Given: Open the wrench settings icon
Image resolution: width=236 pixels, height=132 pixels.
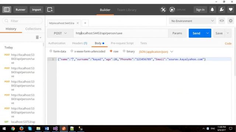Looking at the screenshot, I should tap(222, 10).
